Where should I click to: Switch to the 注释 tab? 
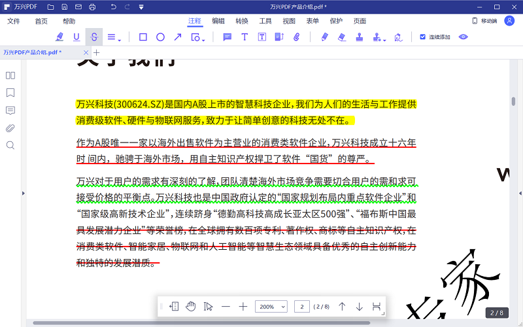195,21
